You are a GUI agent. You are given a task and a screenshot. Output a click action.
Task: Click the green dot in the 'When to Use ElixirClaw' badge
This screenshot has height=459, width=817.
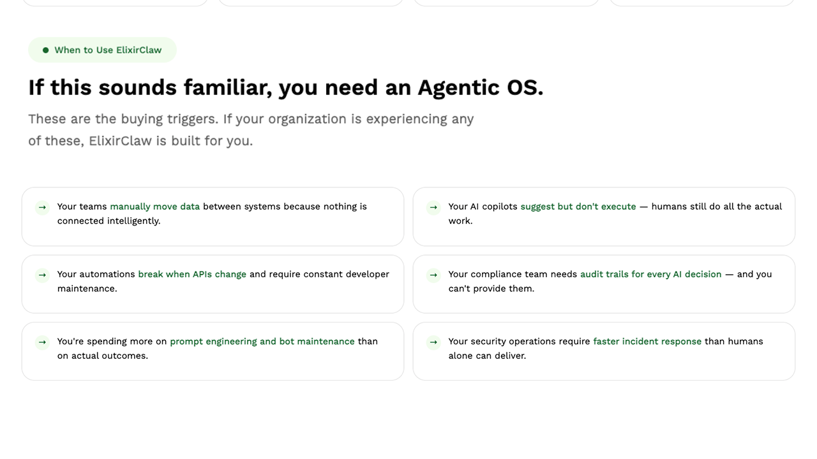point(45,50)
